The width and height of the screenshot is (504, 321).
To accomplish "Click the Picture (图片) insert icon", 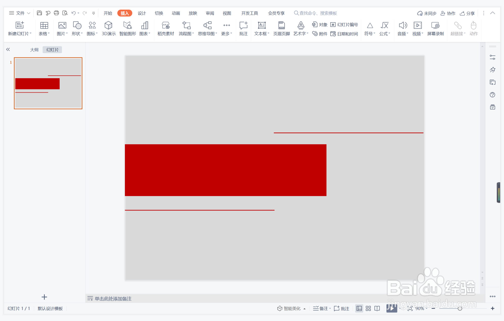I will coord(62,25).
